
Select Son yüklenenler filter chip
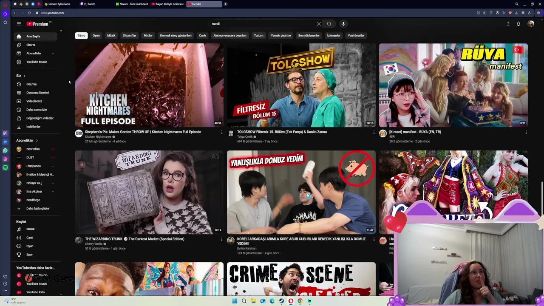pyautogui.click(x=309, y=36)
